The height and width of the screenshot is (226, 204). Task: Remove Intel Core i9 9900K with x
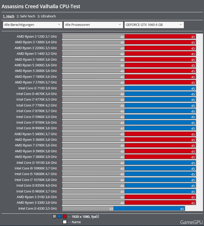click(59, 128)
